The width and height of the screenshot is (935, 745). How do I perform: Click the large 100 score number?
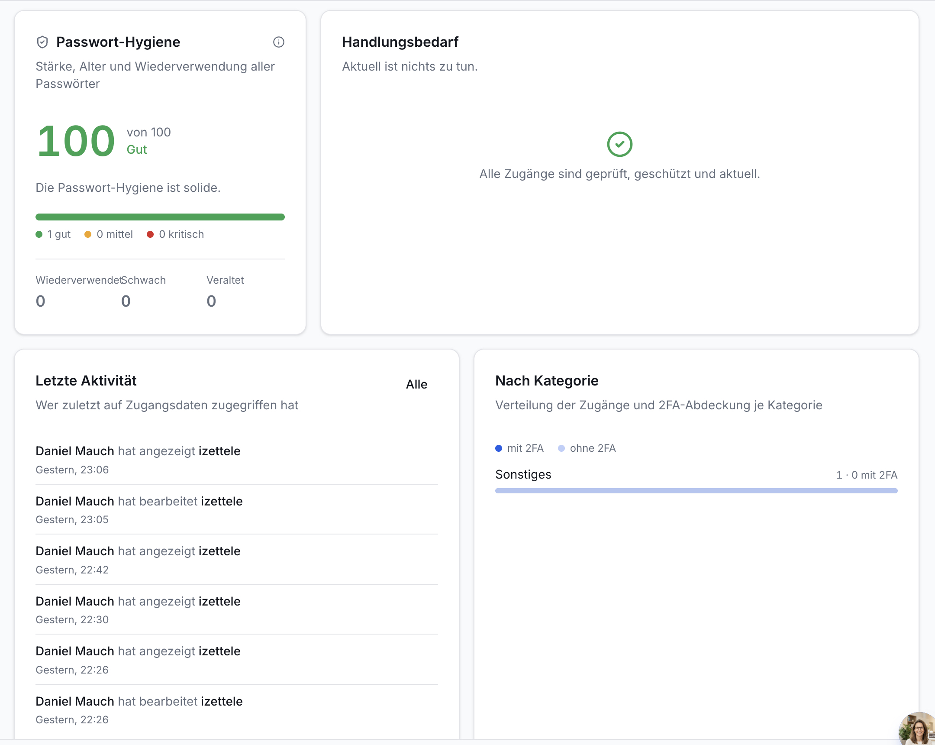pos(76,141)
